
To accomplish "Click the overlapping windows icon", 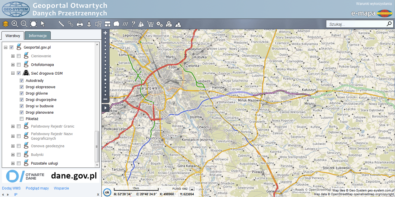I will (98, 24).
